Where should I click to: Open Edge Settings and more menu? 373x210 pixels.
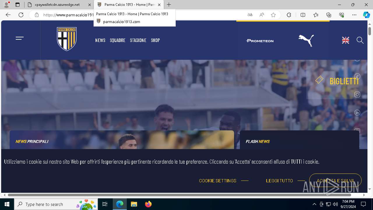point(354,15)
